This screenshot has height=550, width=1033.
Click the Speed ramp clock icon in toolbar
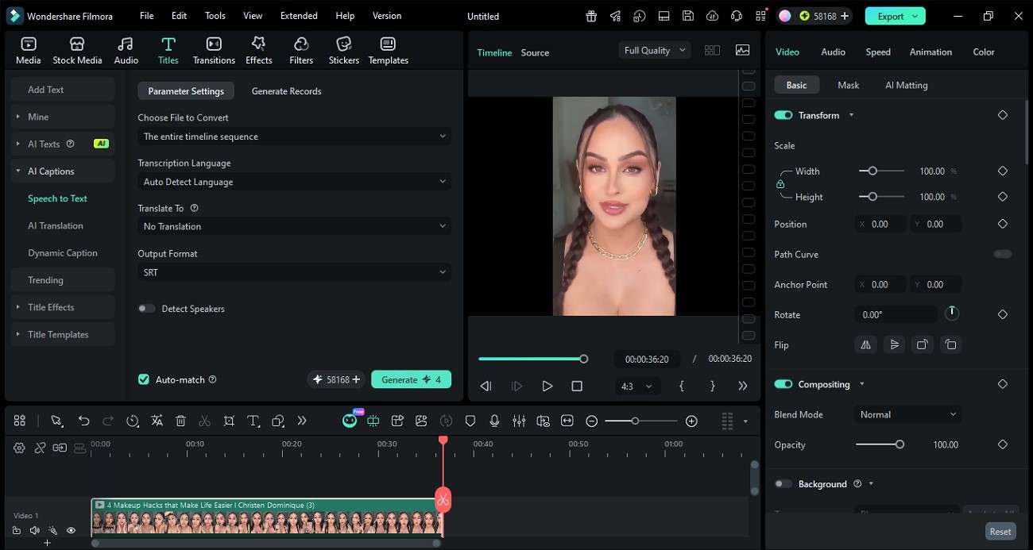[133, 421]
